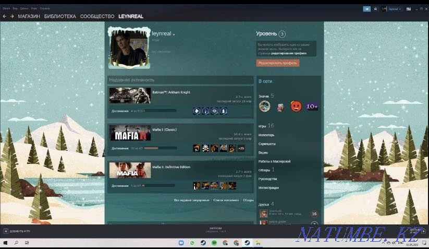Click ДОБАВИТЬ ИГРУ add game button
The image size is (429, 249).
coord(17,231)
